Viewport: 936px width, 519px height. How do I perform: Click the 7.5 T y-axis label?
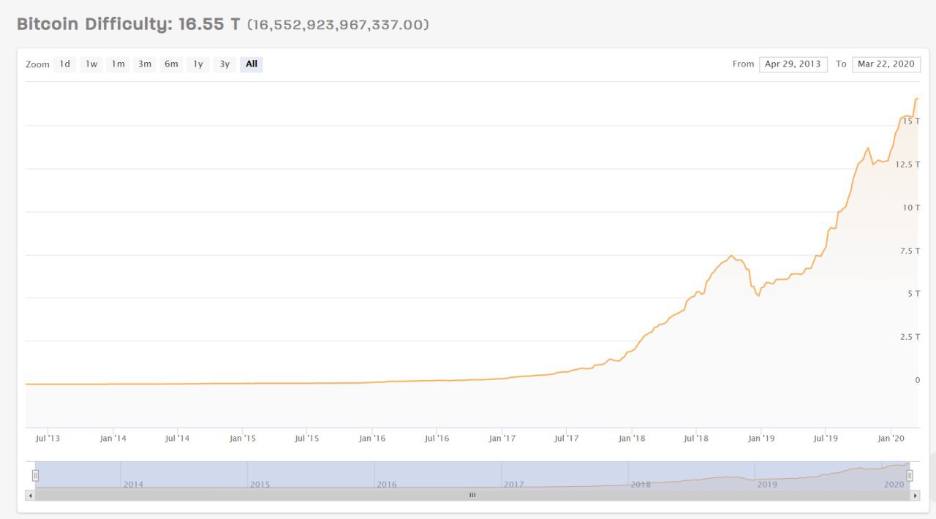point(909,251)
